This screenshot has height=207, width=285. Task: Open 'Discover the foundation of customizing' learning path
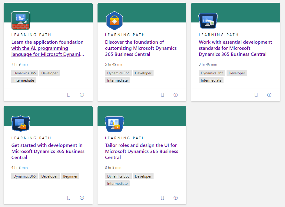point(141,48)
